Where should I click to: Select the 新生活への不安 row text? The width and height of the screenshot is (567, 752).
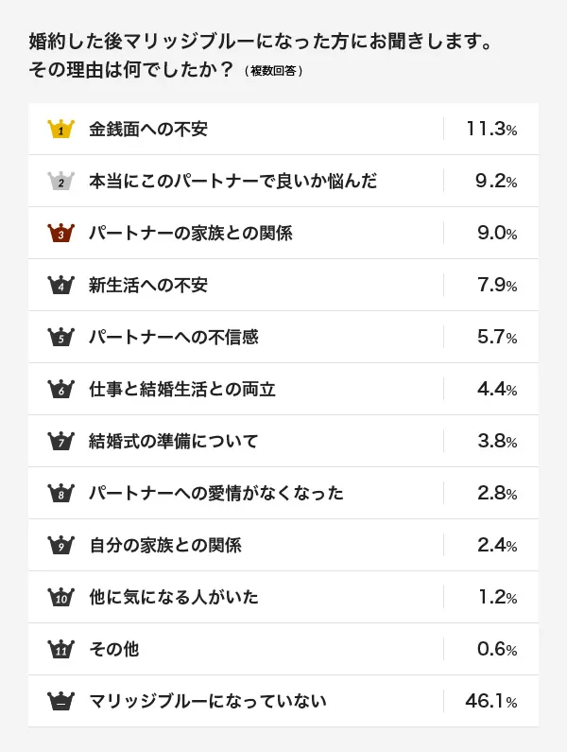(148, 286)
